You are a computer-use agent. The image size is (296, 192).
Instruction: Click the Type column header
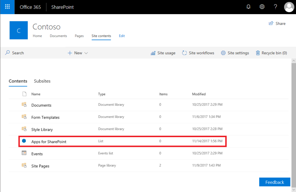(102, 94)
